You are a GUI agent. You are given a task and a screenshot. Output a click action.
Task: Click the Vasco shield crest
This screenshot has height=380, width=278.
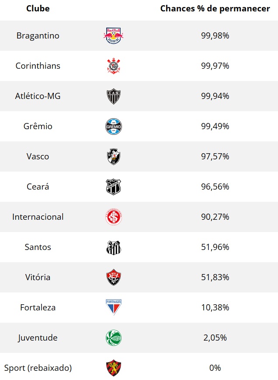click(x=114, y=157)
